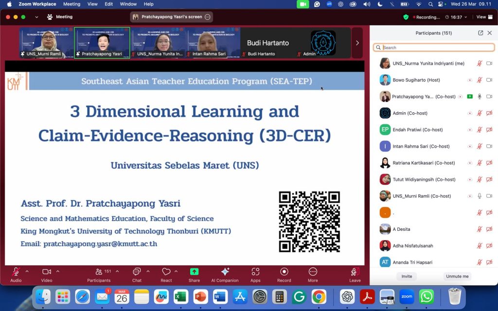Select Budi Hartanto video tile
The width and height of the screenshot is (498, 311).
[268, 43]
